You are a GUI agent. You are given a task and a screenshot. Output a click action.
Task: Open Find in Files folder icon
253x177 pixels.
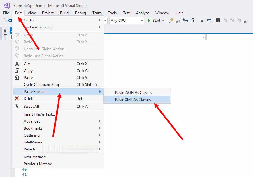(x=171, y=21)
